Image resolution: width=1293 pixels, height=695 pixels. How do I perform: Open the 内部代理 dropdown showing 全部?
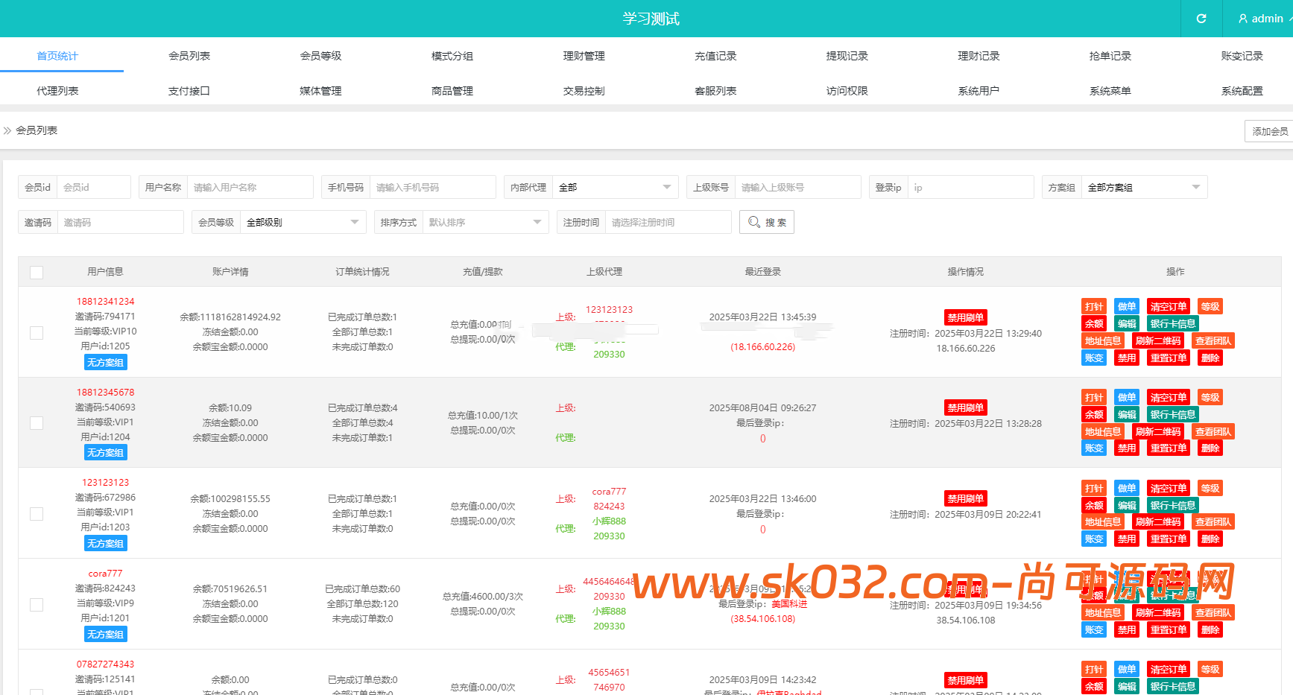pyautogui.click(x=616, y=187)
